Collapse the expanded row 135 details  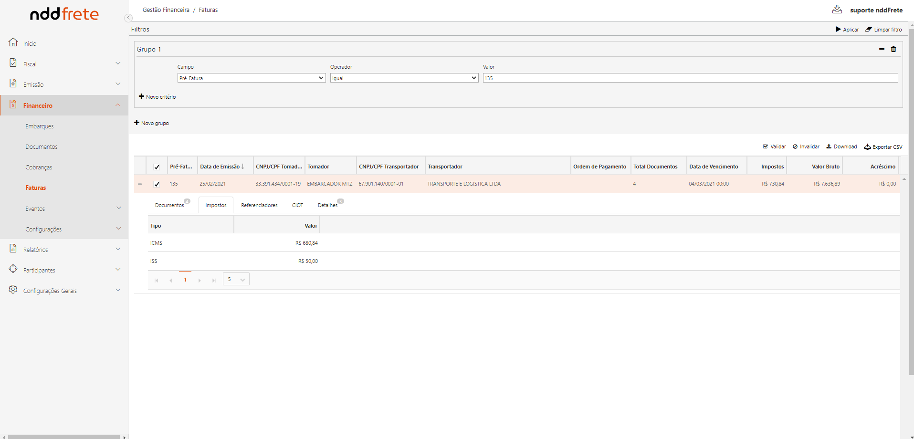[x=140, y=184]
